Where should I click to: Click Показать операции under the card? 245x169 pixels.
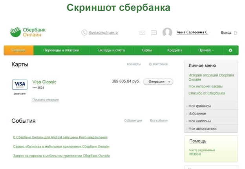pos(46,100)
